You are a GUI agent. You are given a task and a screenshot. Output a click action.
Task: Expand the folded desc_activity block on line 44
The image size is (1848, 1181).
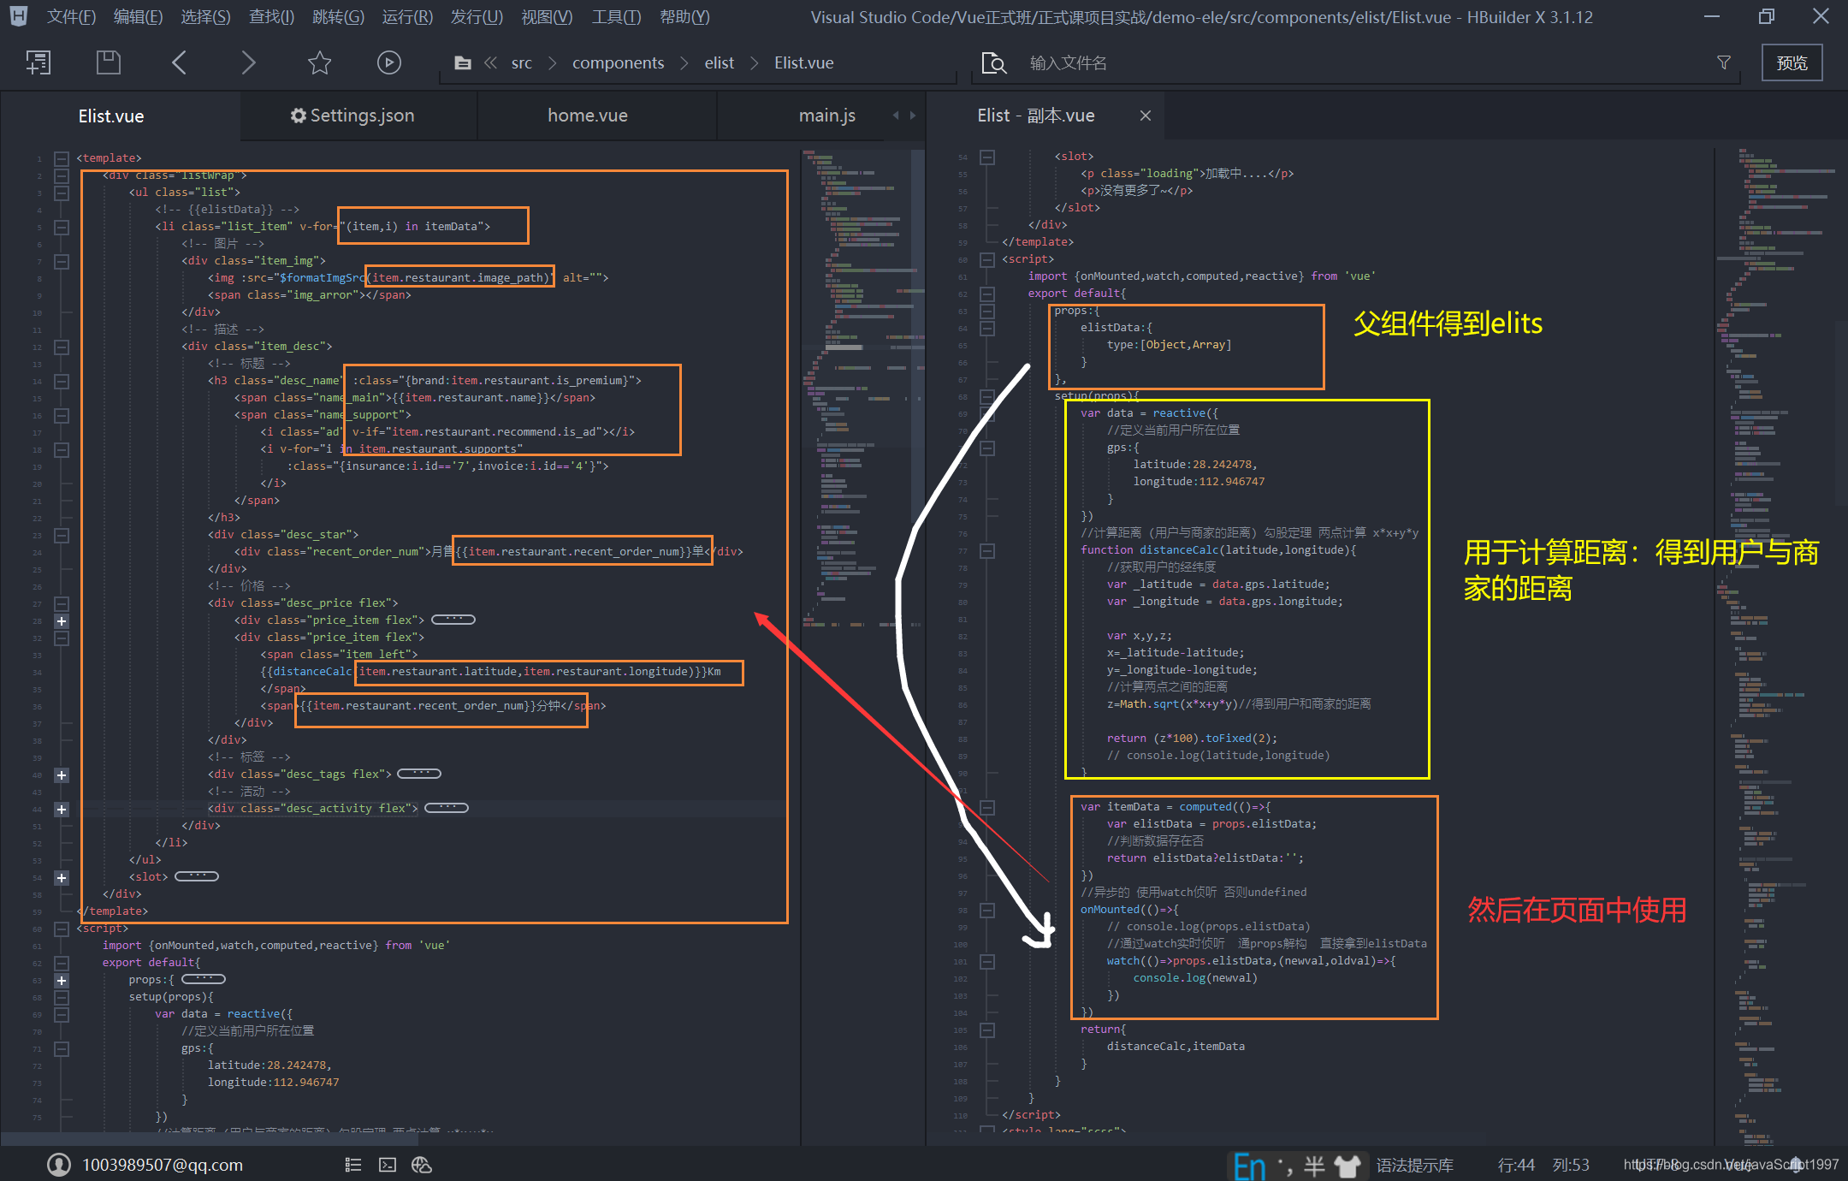click(x=62, y=809)
